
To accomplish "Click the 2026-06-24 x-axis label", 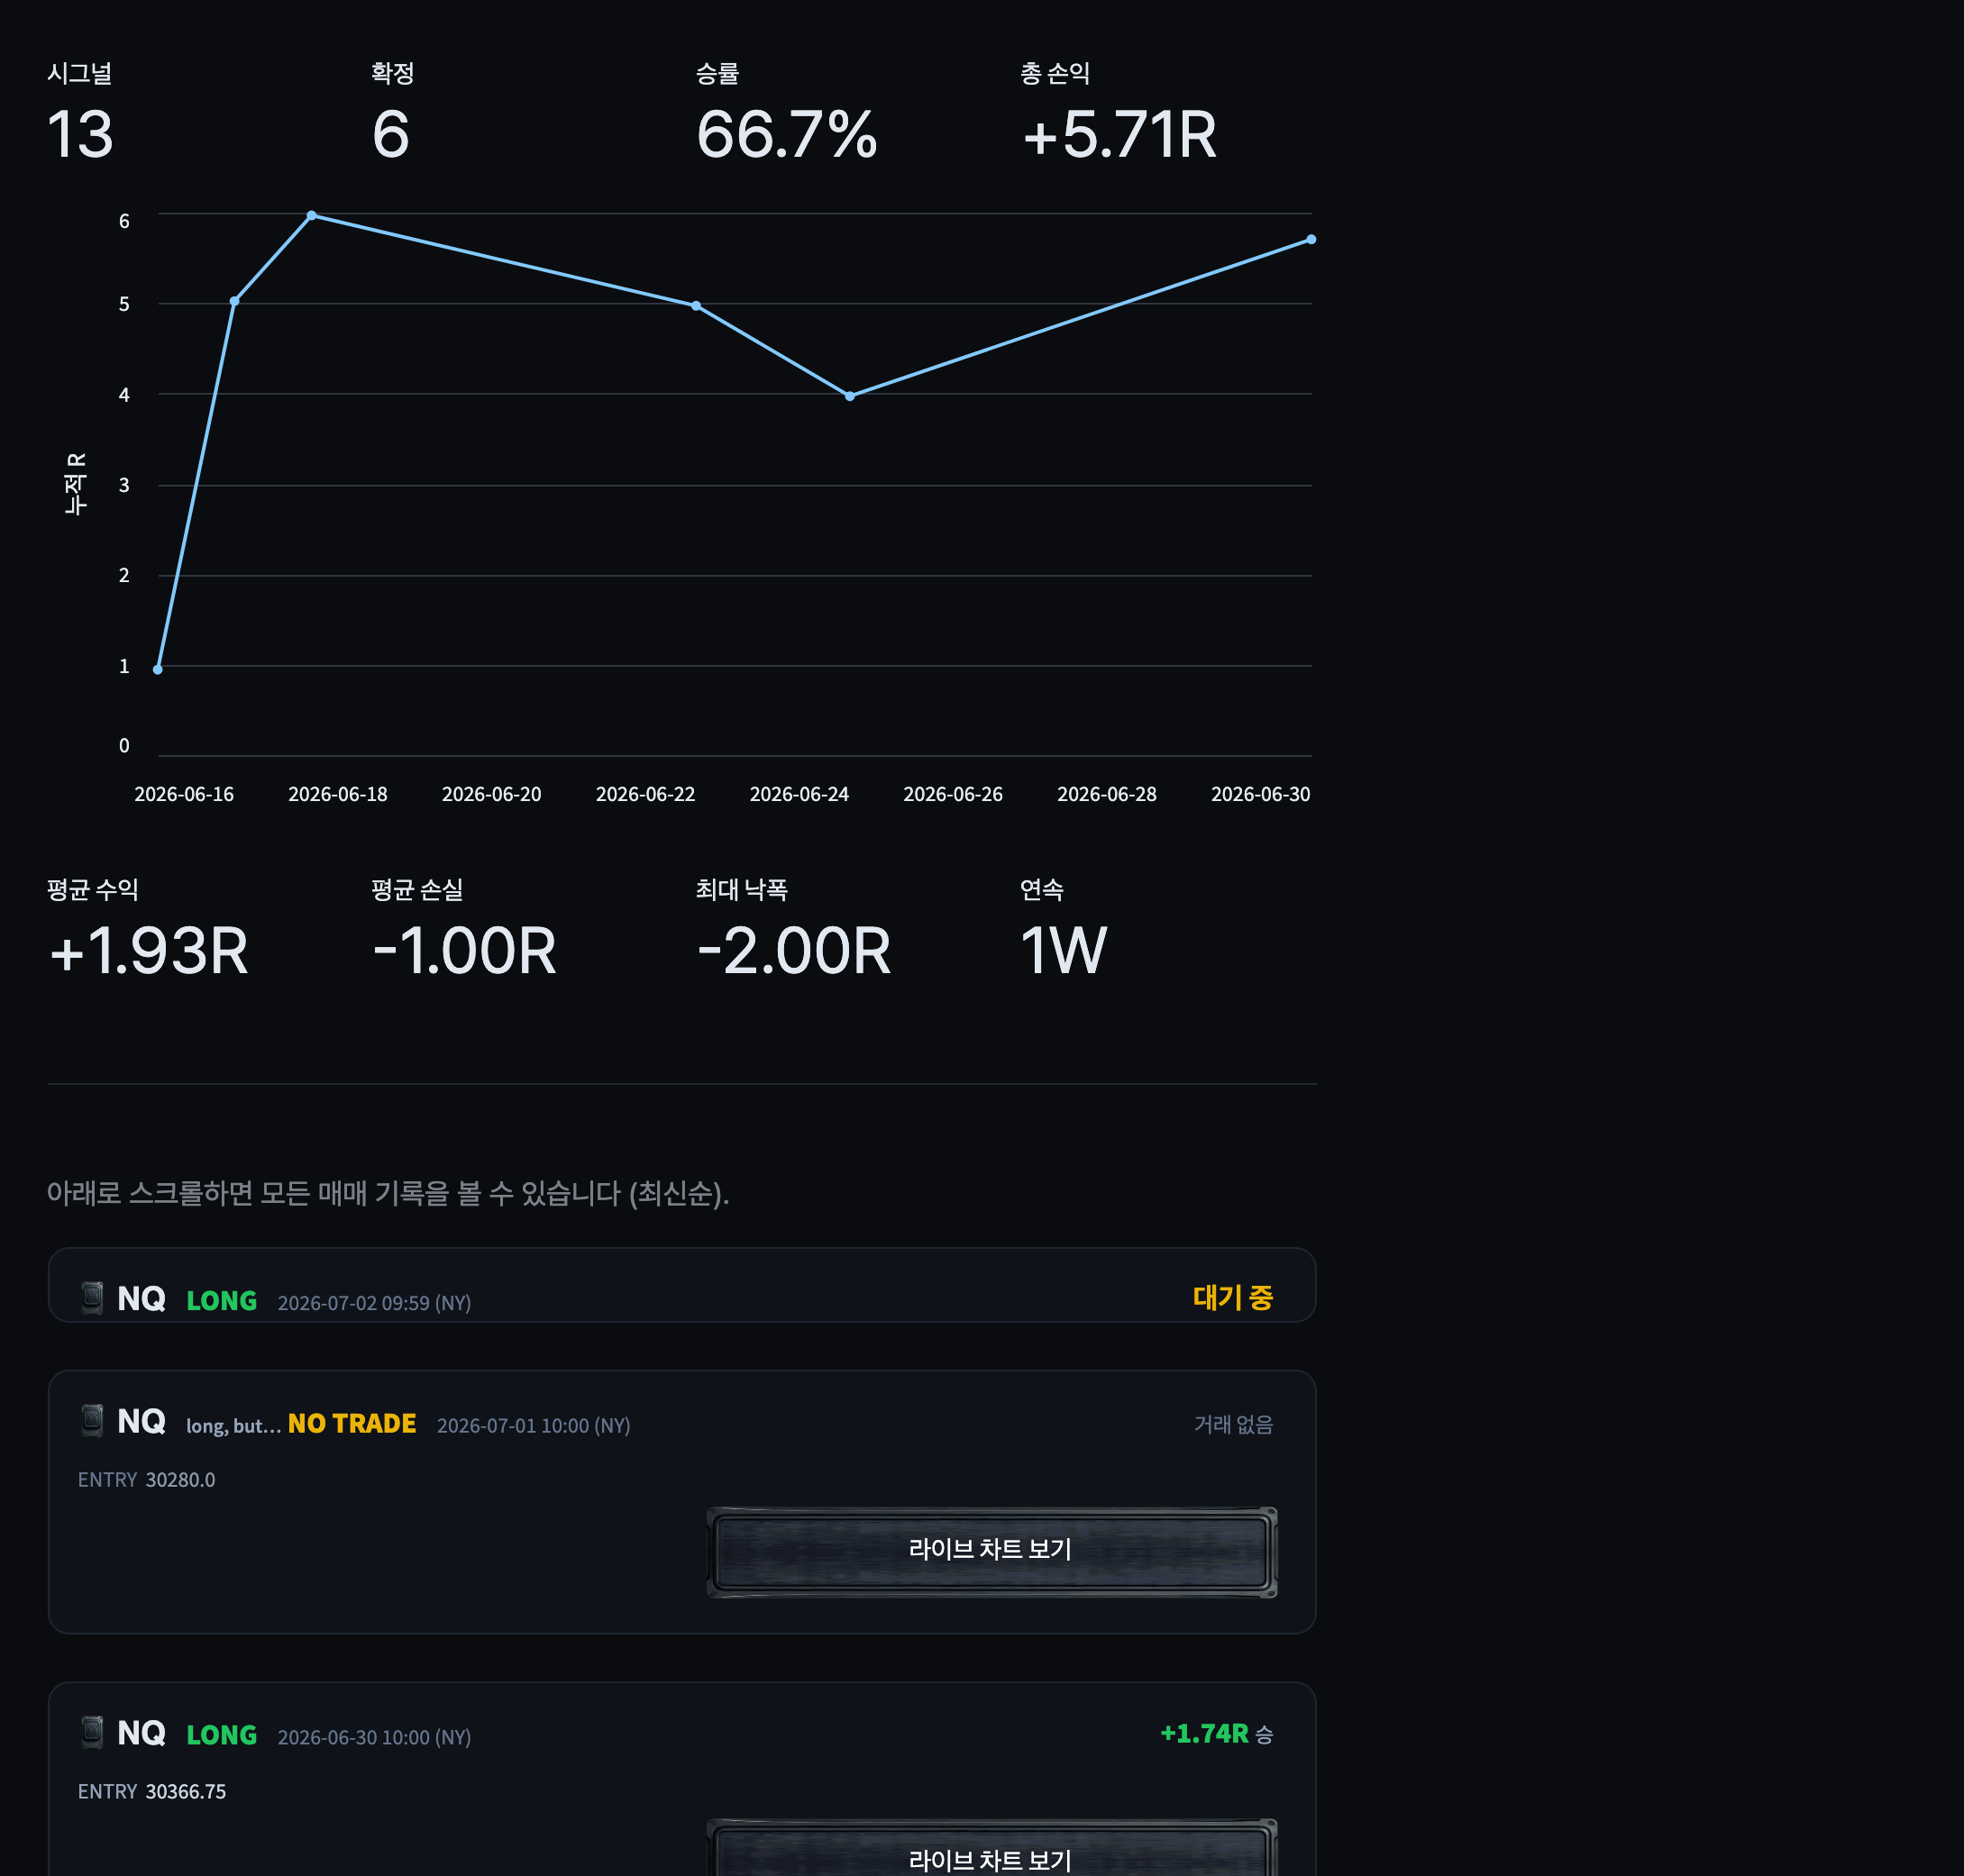I will click(799, 794).
